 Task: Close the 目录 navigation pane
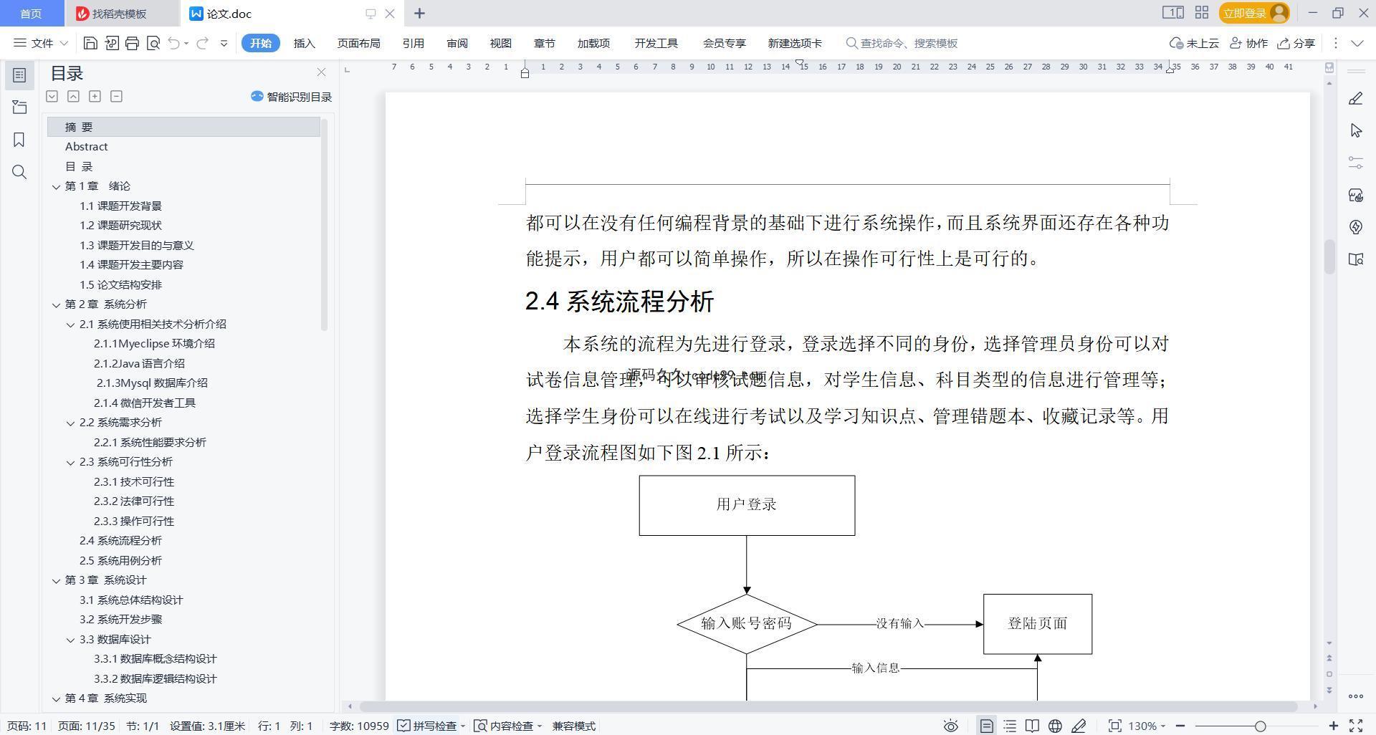pyautogui.click(x=321, y=72)
